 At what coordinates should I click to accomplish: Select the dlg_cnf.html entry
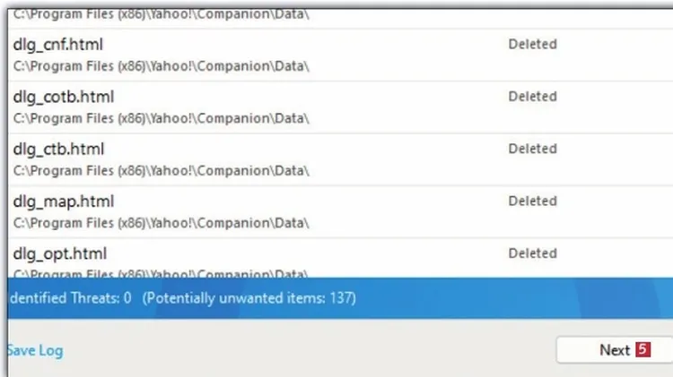[340, 56]
